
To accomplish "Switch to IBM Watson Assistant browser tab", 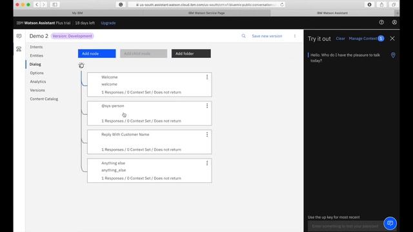I will [332, 13].
